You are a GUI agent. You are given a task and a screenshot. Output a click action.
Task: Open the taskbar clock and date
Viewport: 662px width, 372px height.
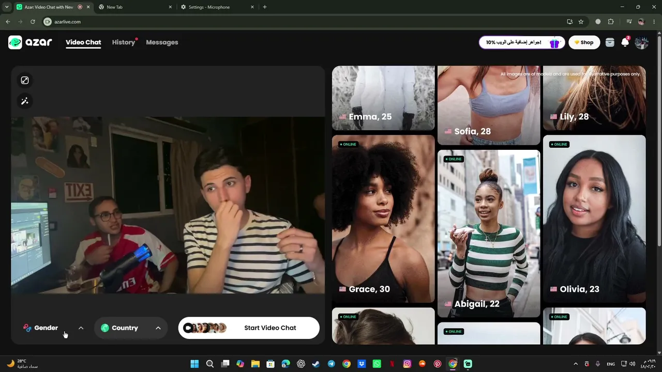point(649,364)
